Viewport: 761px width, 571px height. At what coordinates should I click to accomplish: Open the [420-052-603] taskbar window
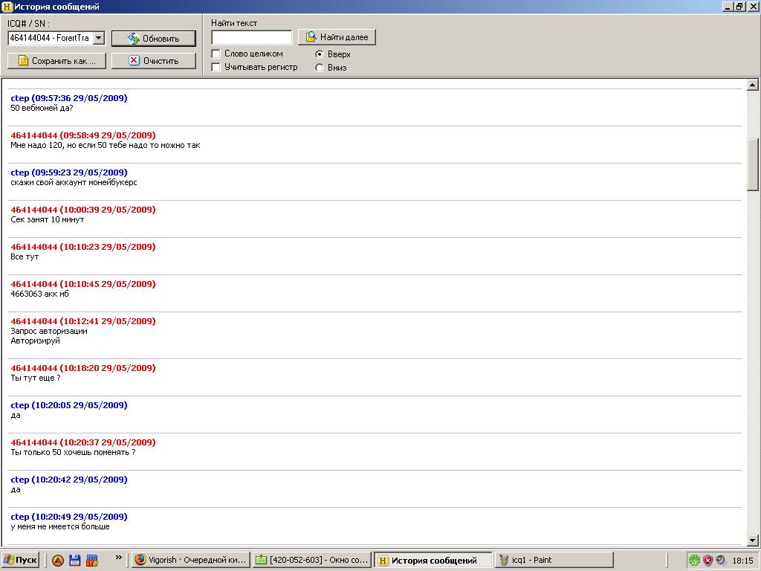[311, 560]
